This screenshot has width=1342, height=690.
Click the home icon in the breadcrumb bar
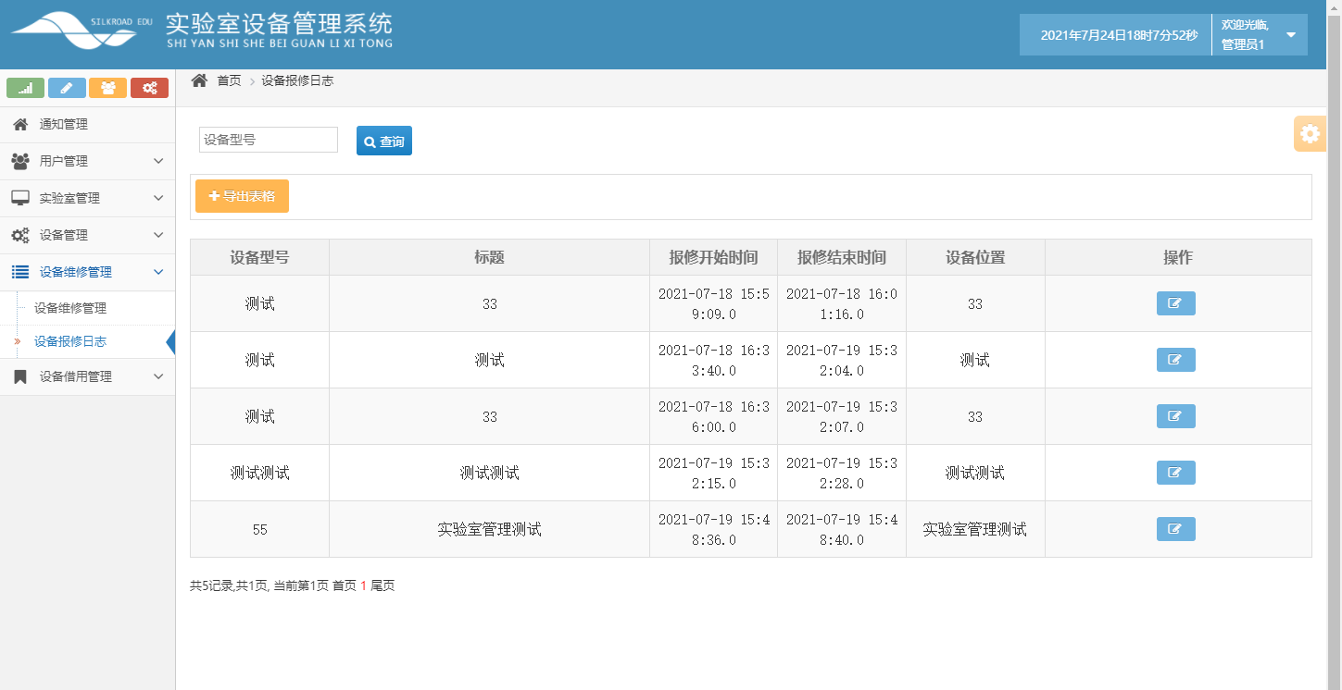[x=198, y=80]
